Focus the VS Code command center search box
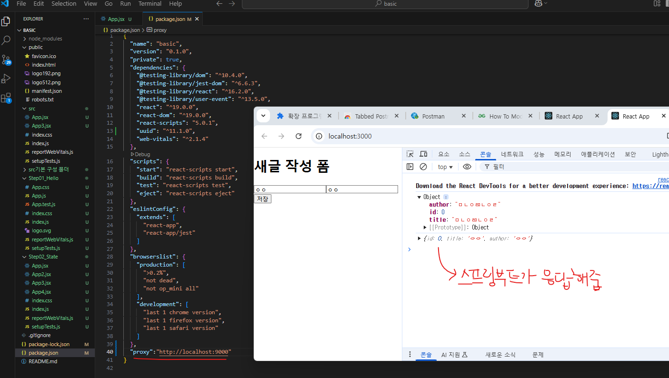Image resolution: width=669 pixels, height=378 pixels. click(385, 4)
